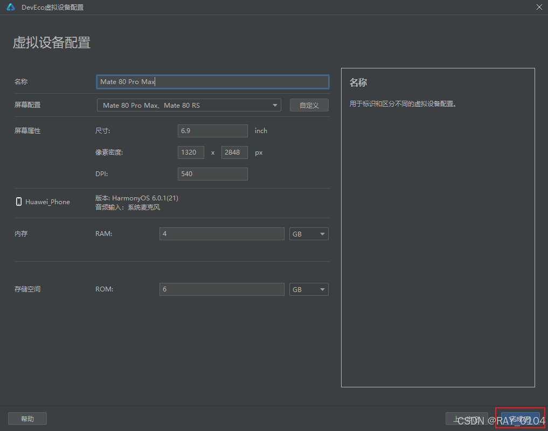Click the pixel height field showing 2848
The width and height of the screenshot is (548, 431).
tap(234, 152)
